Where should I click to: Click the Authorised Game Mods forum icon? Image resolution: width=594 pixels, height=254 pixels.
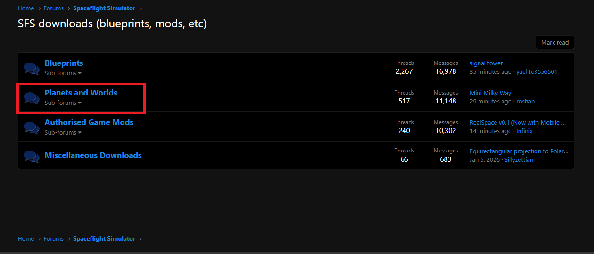pyautogui.click(x=32, y=127)
